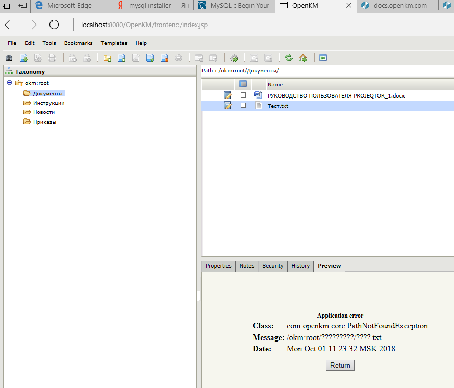Tick the checkbox for РУКОВОДСТВО ПОЛЬЗОВАТЕЛЯ document

pos(243,95)
